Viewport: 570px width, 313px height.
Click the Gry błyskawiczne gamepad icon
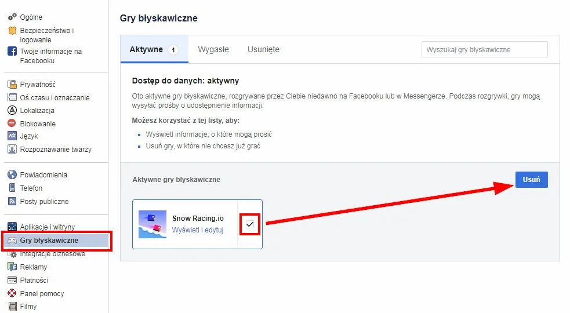(12, 241)
